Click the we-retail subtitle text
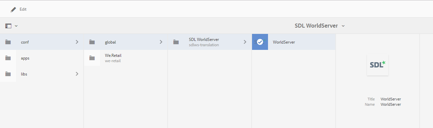This screenshot has height=128, width=433. coord(113,61)
